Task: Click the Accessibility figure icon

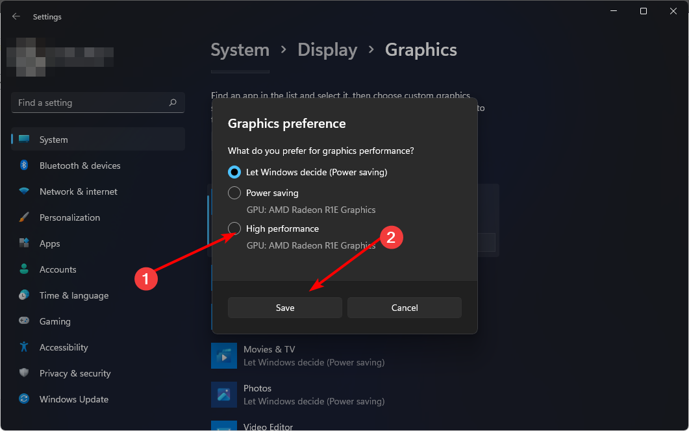Action: coord(24,347)
